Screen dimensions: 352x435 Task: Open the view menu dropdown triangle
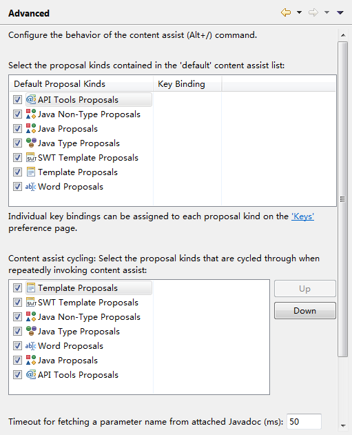tap(340, 12)
